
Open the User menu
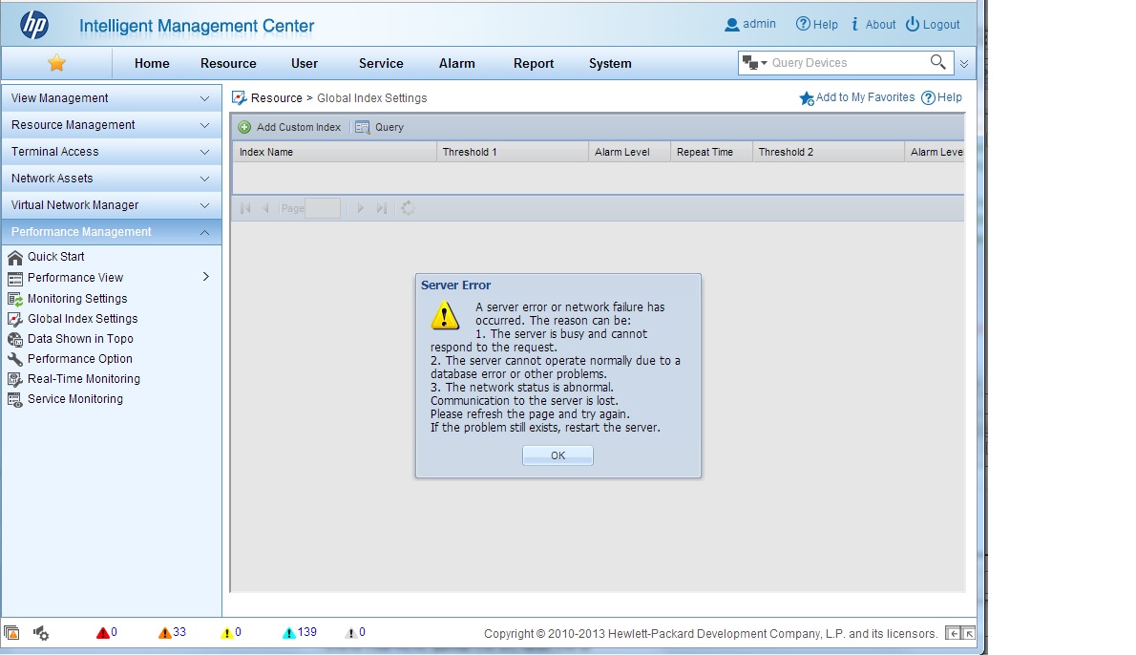(x=305, y=64)
